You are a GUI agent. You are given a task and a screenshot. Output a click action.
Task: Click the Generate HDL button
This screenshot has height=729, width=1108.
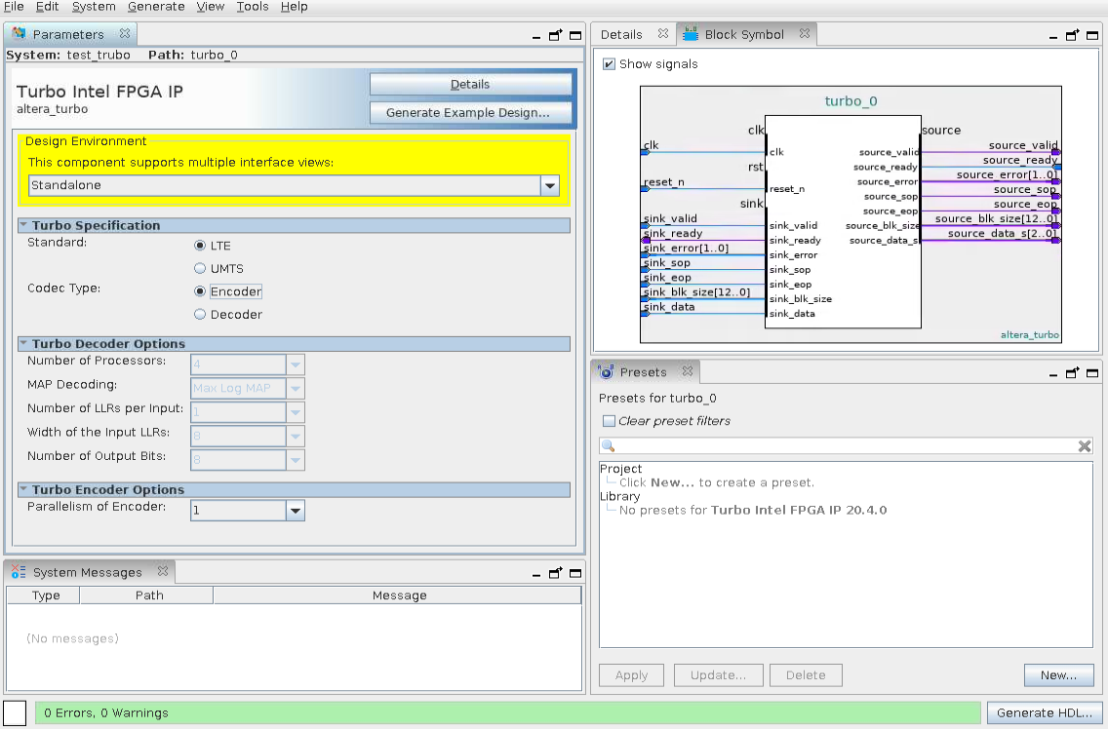[1045, 712]
